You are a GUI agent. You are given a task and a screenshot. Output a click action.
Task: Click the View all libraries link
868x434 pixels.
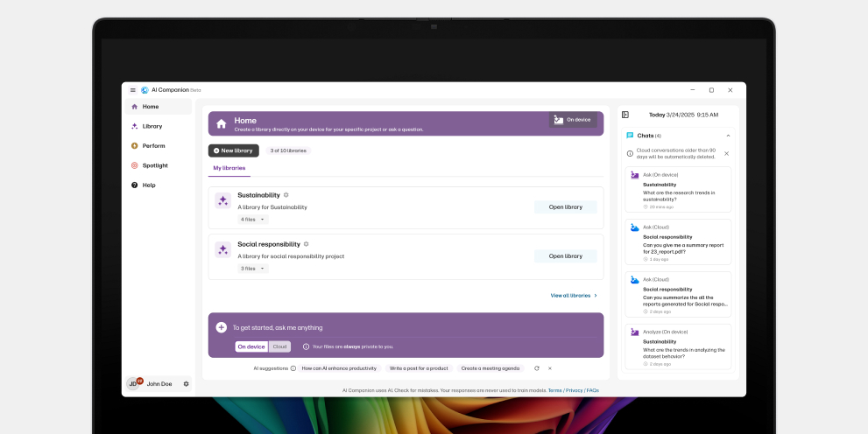[574, 296]
